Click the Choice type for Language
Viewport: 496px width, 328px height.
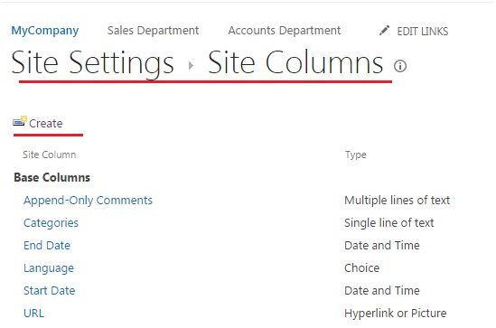pos(362,267)
